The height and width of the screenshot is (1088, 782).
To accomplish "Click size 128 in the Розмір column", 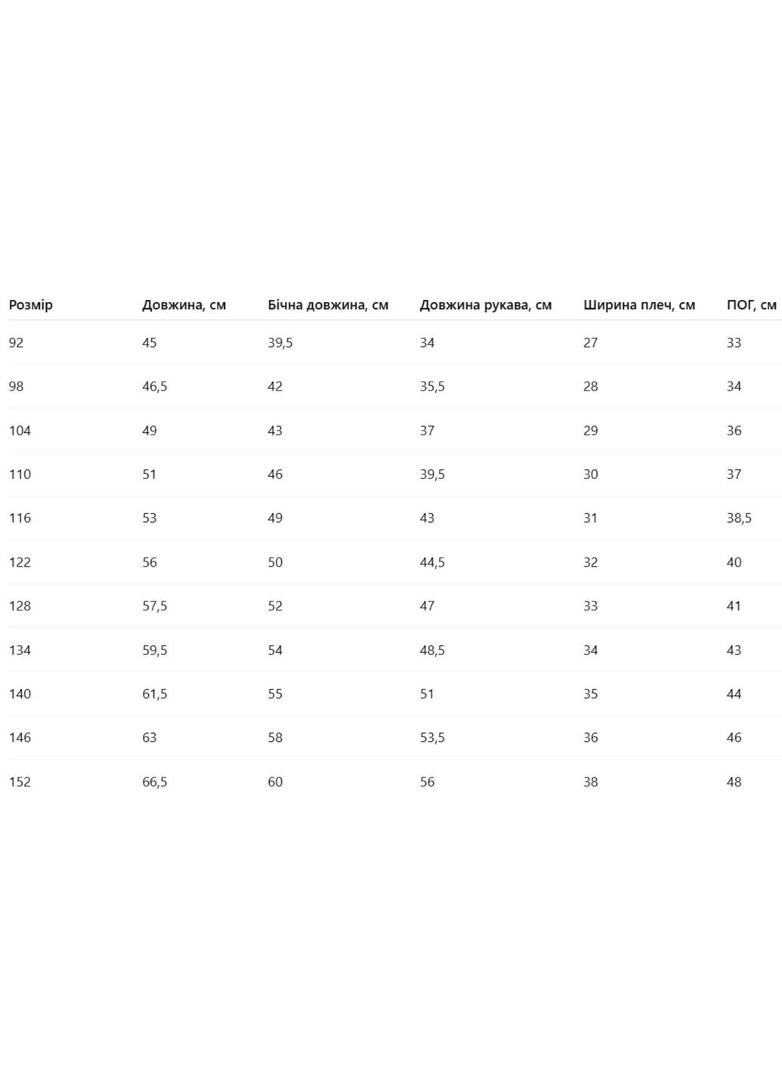I will click(x=20, y=606).
